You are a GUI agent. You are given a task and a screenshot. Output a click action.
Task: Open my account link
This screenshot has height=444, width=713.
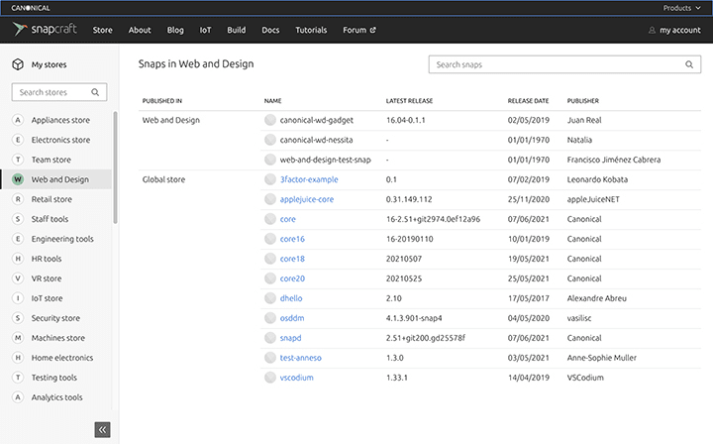click(674, 30)
